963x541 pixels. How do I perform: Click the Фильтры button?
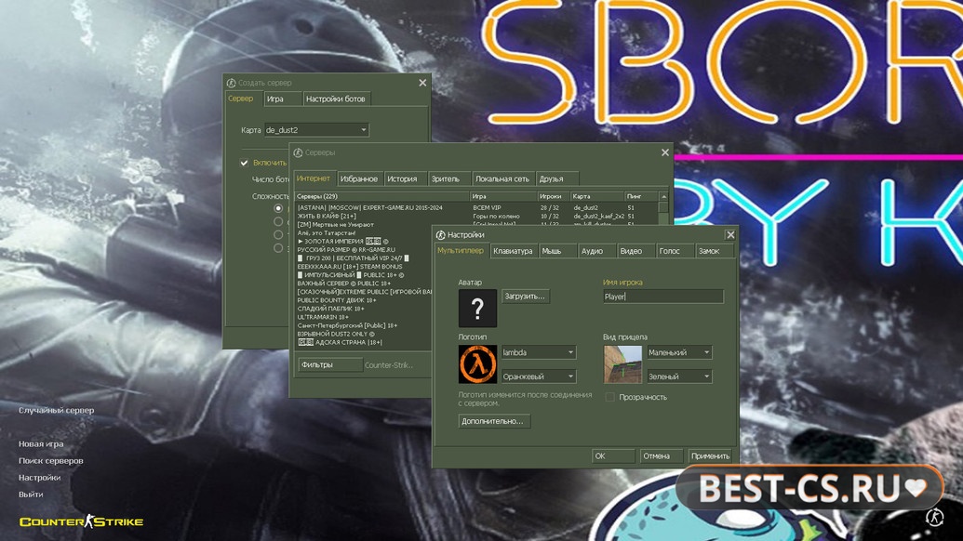click(329, 364)
